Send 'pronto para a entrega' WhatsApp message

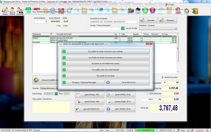tap(105, 51)
